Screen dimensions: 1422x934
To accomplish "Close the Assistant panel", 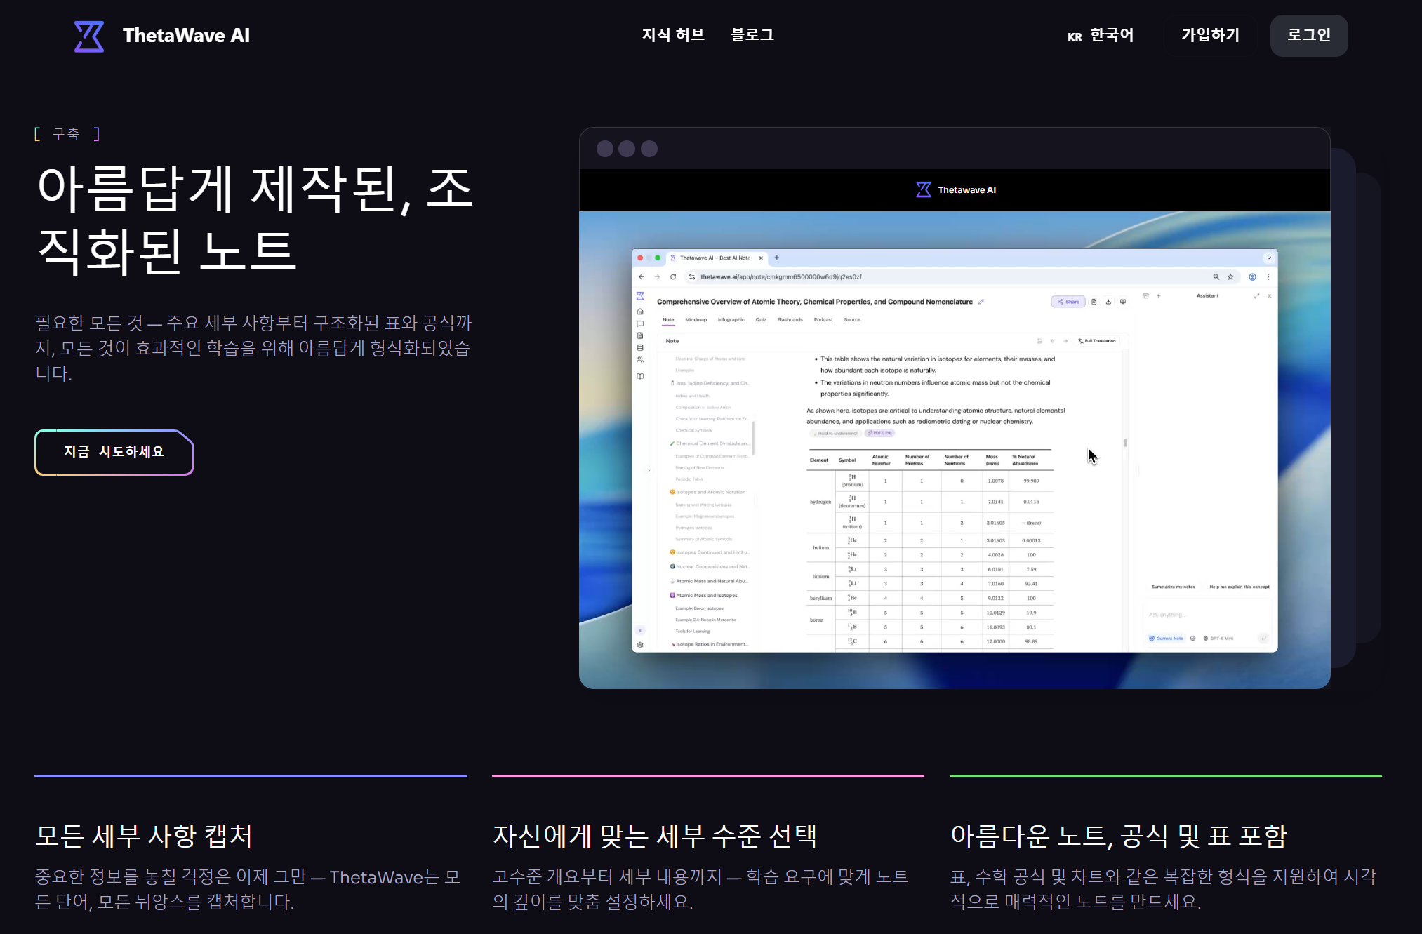I will tap(1270, 296).
